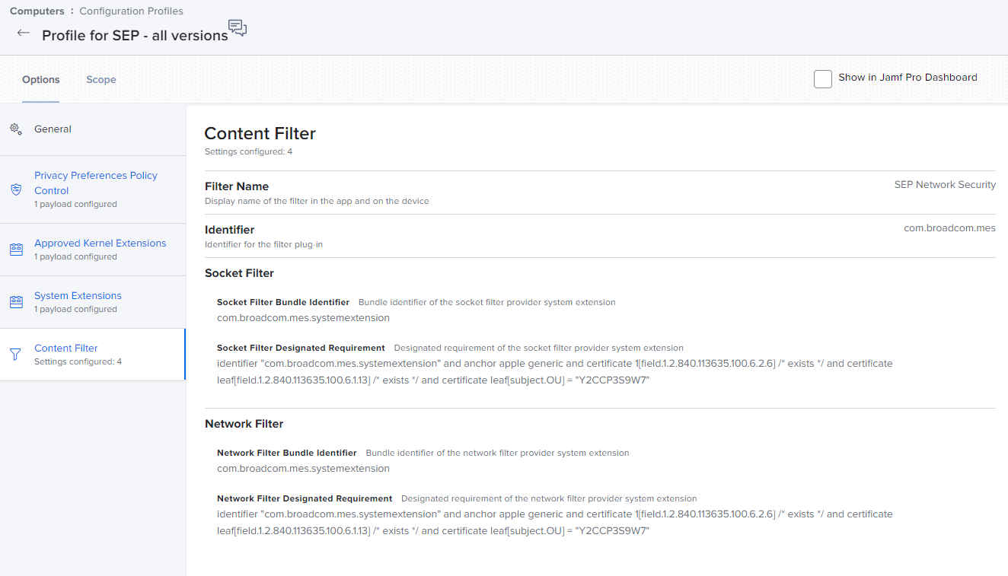The width and height of the screenshot is (1008, 576).
Task: Click the SEP Network Security filter name value
Action: click(x=945, y=185)
